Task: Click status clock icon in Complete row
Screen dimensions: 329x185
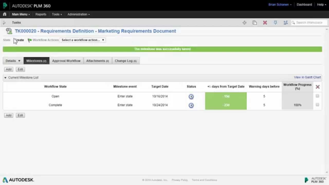Action: pos(191,105)
